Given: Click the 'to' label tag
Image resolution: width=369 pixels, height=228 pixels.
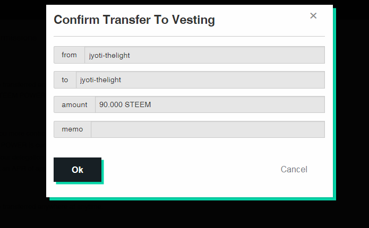Looking at the screenshot, I should (65, 80).
